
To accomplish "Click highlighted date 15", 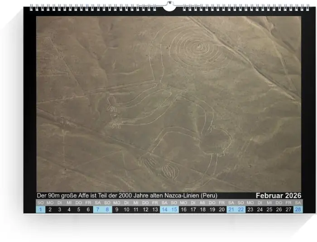I will pyautogui.click(x=174, y=209).
